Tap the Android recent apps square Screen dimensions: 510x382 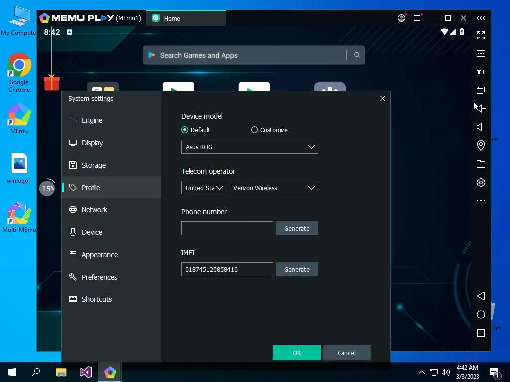[x=481, y=333]
